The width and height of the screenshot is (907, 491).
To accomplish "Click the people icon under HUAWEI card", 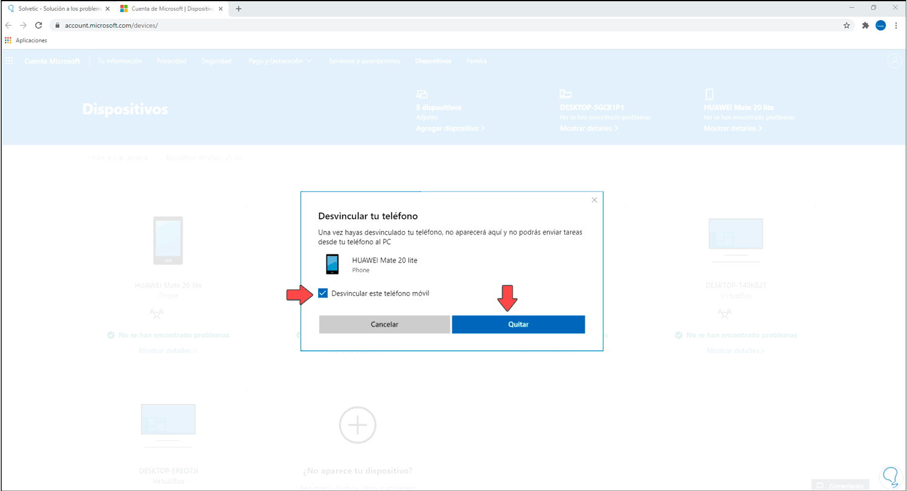I will point(157,313).
